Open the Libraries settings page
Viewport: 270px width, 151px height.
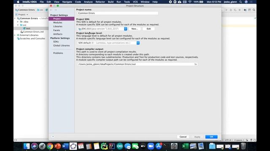[58, 26]
